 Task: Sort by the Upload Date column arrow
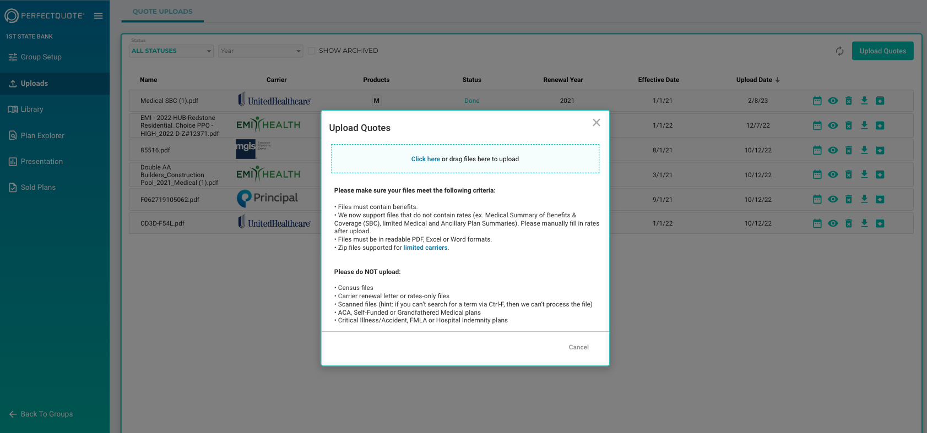[777, 80]
